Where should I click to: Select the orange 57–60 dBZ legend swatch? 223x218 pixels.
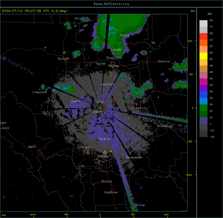pyautogui.click(x=203, y=43)
